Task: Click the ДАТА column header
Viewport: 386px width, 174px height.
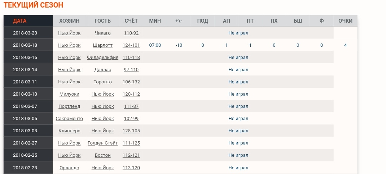Action: [x=20, y=21]
